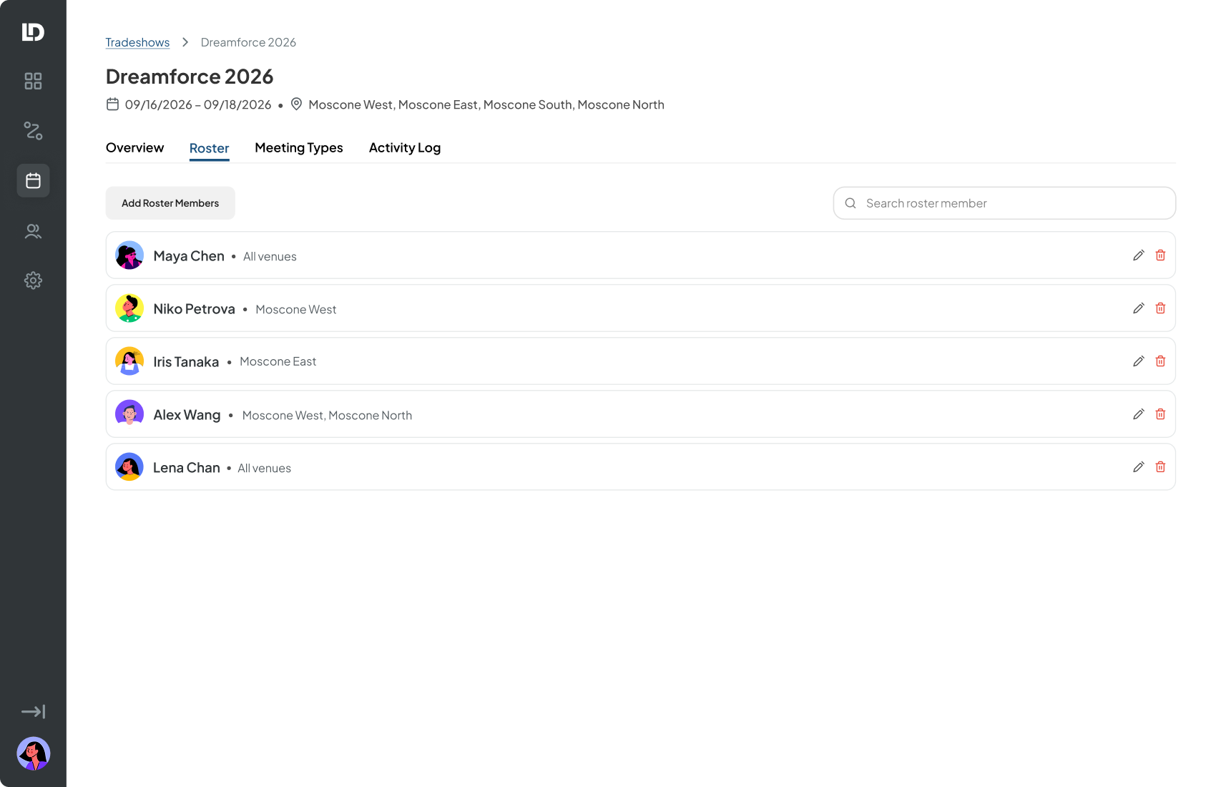Delete Maya Chen from the roster
The width and height of the screenshot is (1216, 787).
click(1160, 255)
